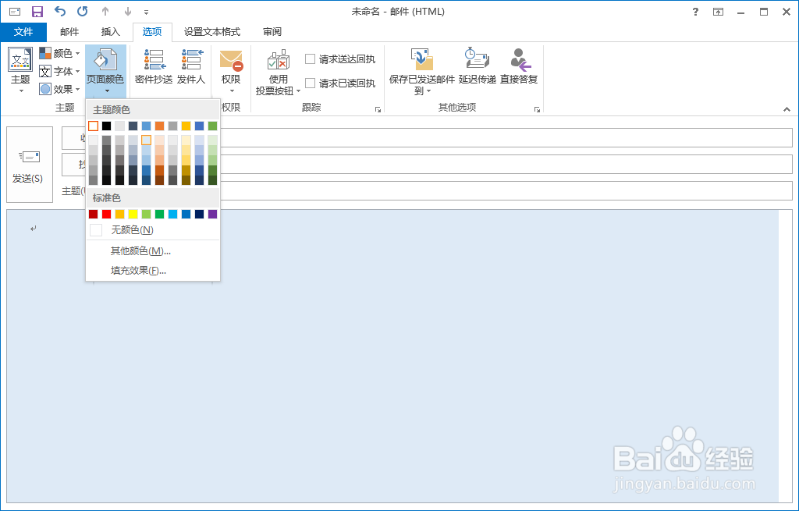This screenshot has height=511, width=799.
Task: Open the 颜色 (Colors) dropdown
Action: (59, 53)
